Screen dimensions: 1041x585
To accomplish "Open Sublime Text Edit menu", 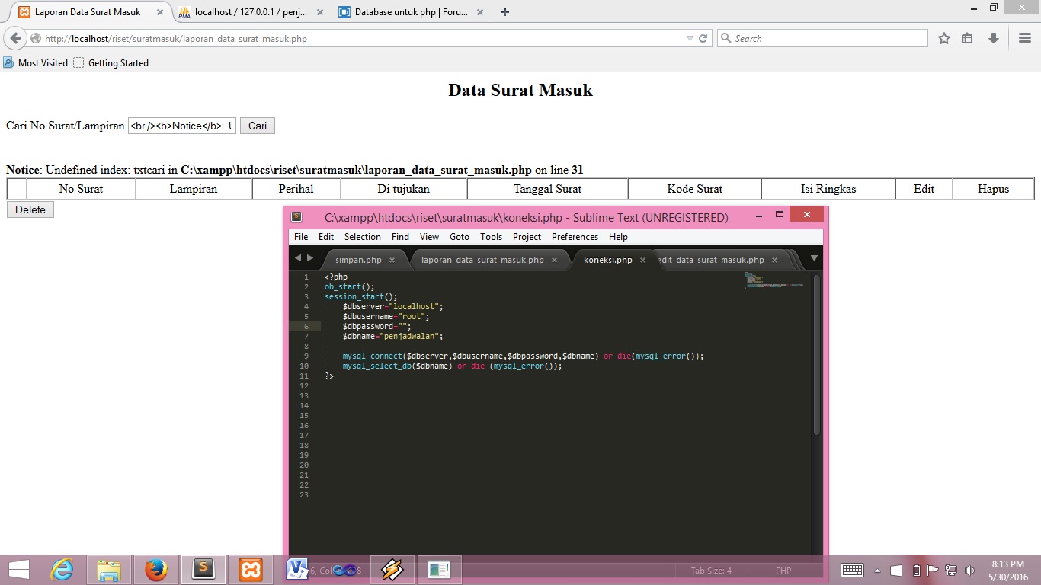I will click(x=326, y=237).
